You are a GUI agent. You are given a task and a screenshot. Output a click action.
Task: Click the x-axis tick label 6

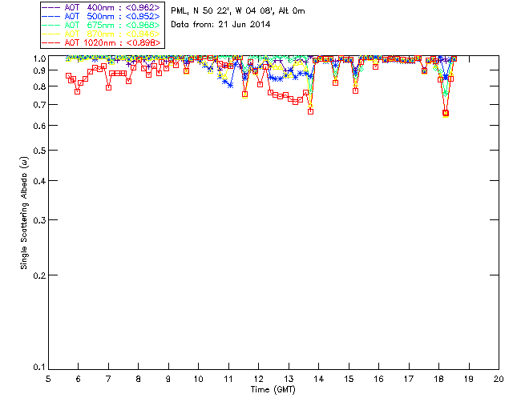coord(79,379)
